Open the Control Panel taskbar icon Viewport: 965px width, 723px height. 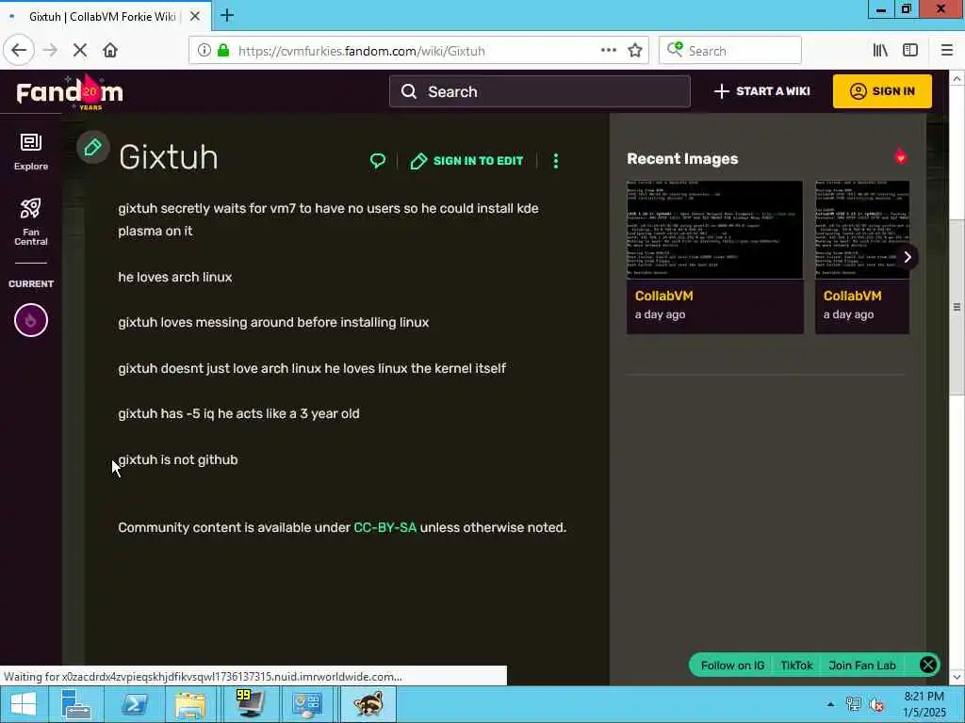point(307,704)
